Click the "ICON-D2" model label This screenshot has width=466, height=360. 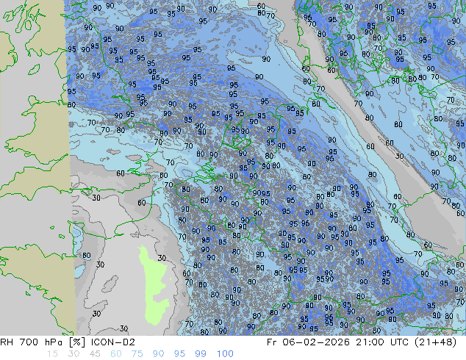(x=113, y=342)
